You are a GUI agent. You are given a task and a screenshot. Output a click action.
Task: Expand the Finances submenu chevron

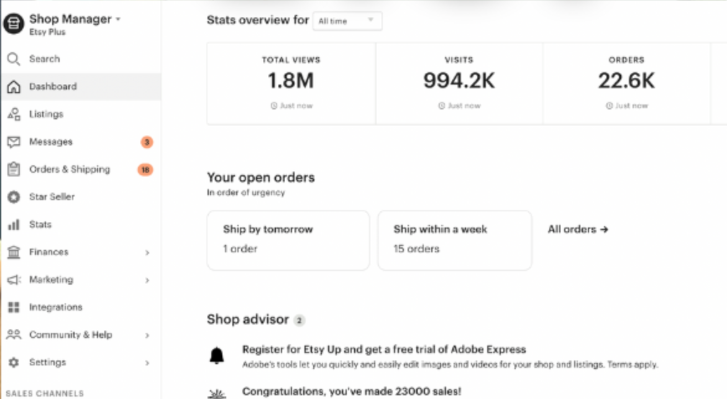pos(147,252)
